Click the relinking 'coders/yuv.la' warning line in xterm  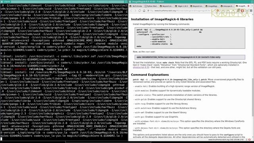pyautogui.click(x=35, y=69)
